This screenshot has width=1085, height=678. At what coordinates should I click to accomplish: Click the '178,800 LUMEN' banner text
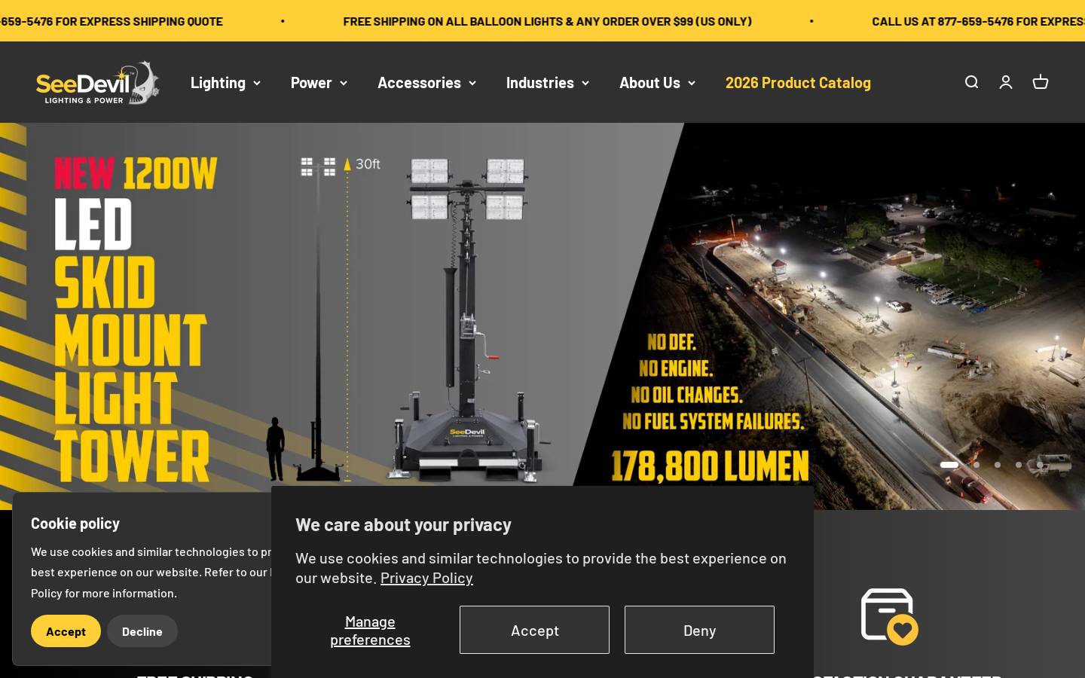(x=710, y=466)
